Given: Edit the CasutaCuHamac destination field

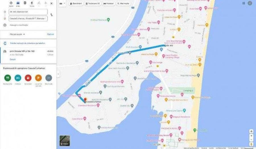Looking at the screenshot, I should (x=28, y=19).
